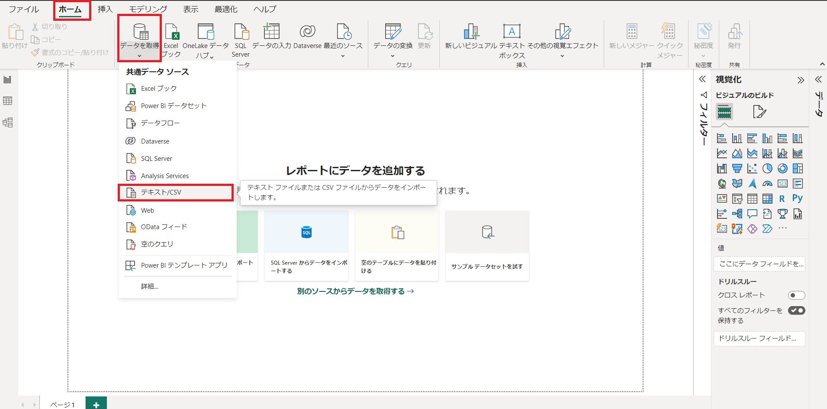Click the ドリルスルー フィールド... well
Screen dimensions: 827x409
759,339
